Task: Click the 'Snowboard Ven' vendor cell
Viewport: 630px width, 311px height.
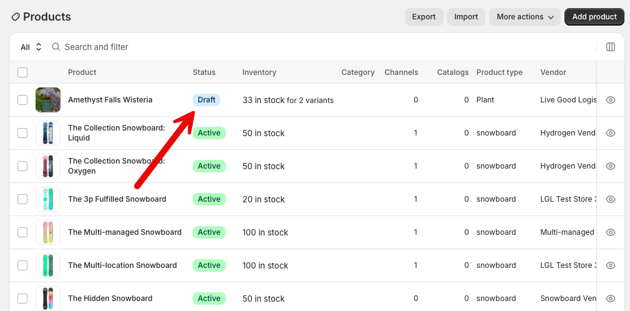Action: tap(568, 298)
